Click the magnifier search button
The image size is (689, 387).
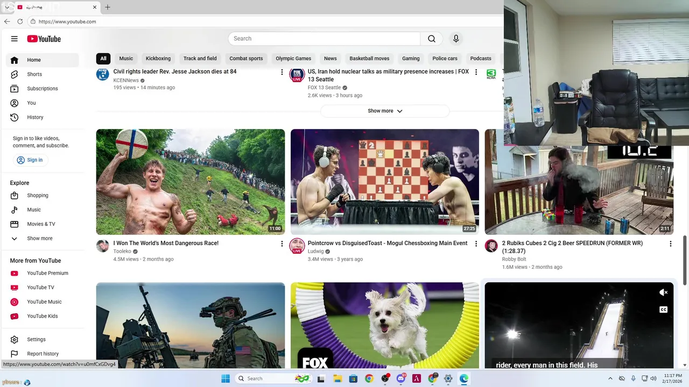pos(432,39)
